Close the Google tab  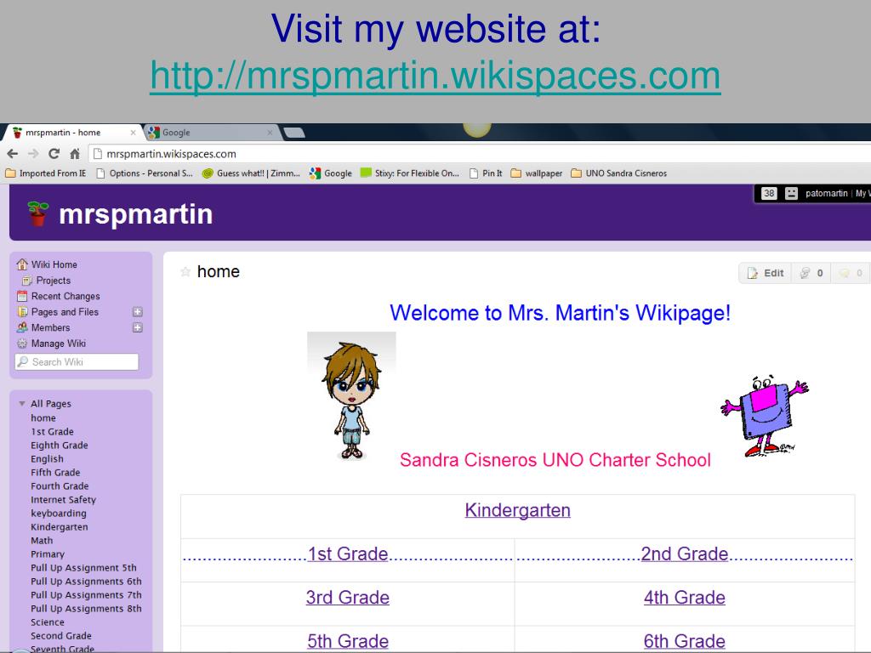(270, 133)
